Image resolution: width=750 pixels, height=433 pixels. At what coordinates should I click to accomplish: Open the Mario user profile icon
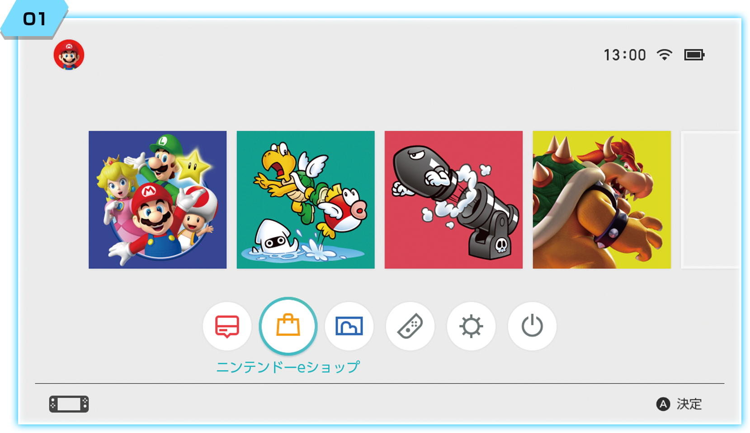pyautogui.click(x=69, y=55)
